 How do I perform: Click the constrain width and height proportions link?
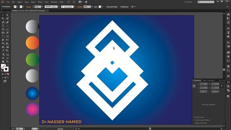click(222, 86)
